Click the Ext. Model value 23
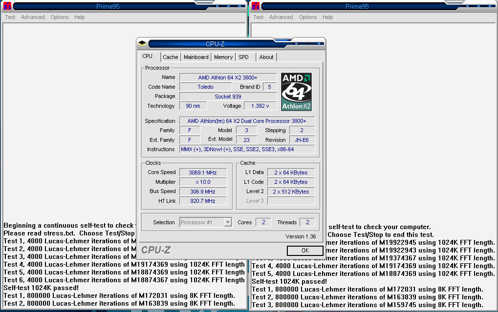498x312 pixels. click(x=246, y=140)
